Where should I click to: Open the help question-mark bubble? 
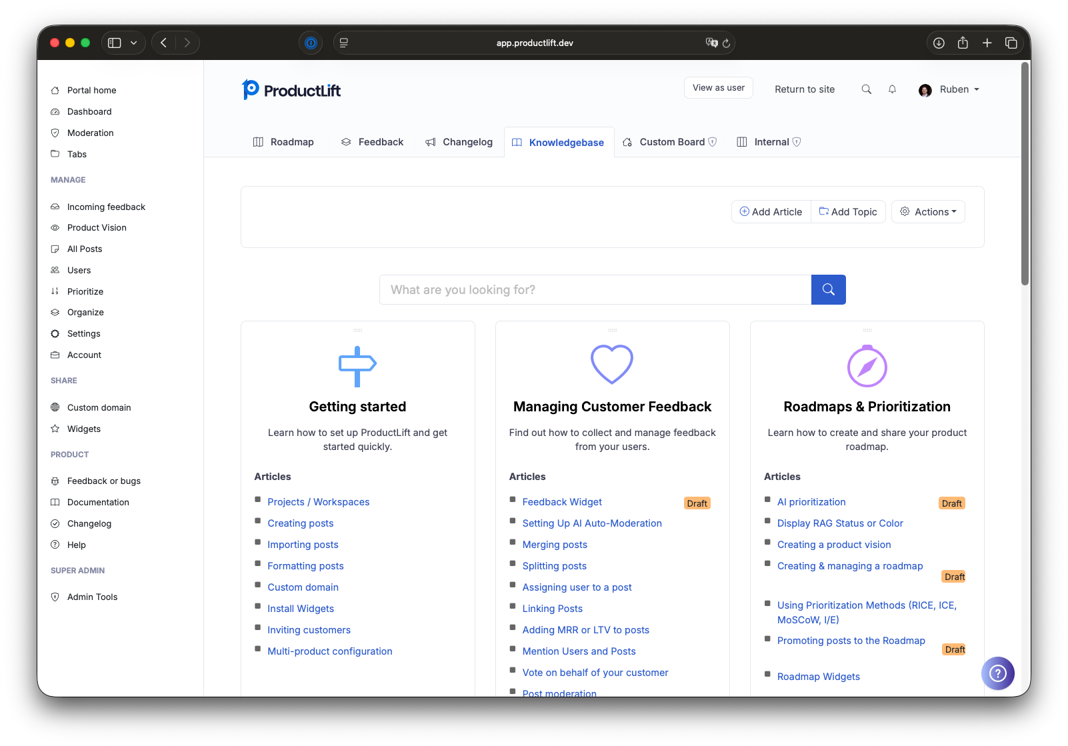(997, 673)
